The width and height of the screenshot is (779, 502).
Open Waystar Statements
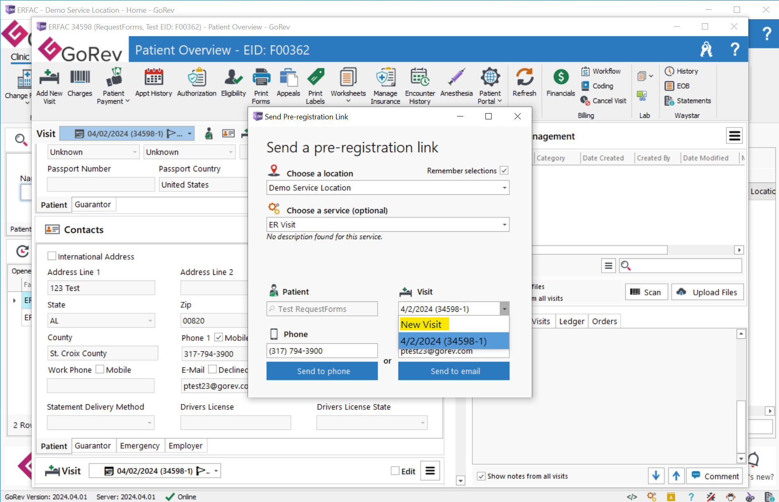tap(688, 101)
